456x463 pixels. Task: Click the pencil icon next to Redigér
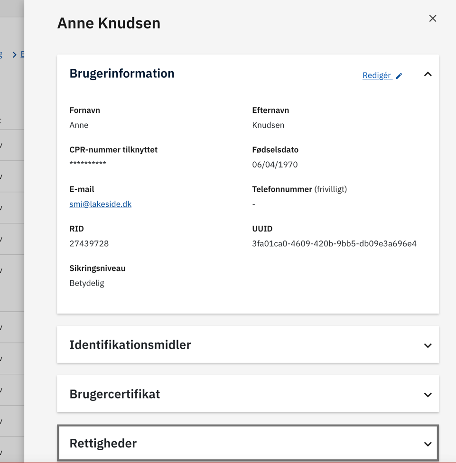click(x=399, y=76)
